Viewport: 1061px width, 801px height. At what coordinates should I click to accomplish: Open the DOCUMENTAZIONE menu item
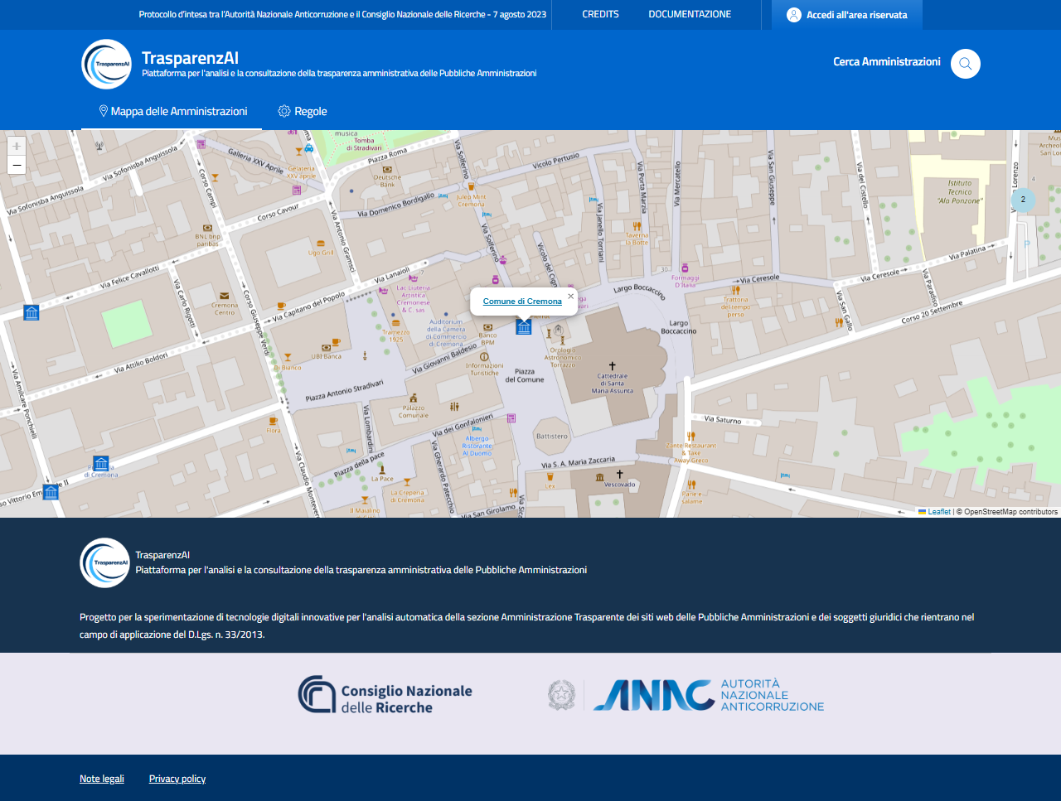[x=690, y=14]
